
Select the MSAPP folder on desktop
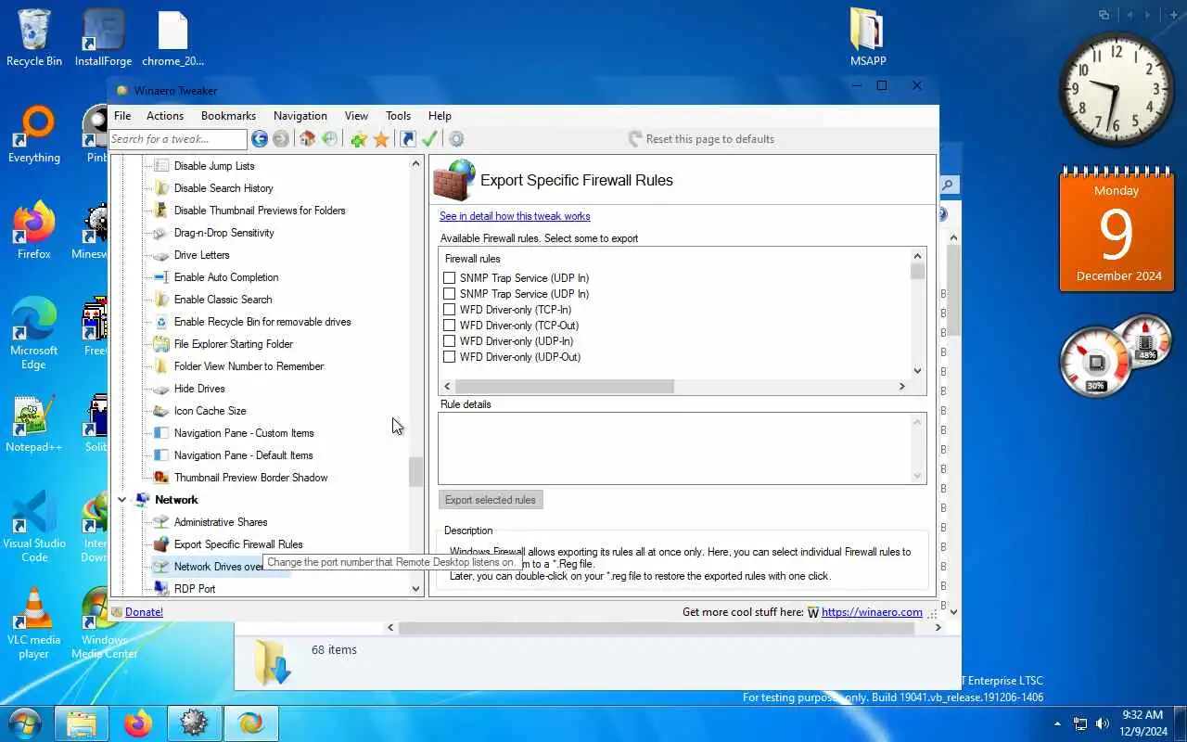[868, 37]
